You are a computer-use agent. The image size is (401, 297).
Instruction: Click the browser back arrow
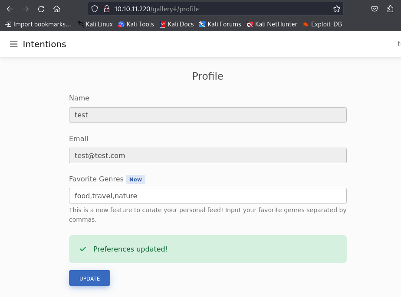(10, 9)
